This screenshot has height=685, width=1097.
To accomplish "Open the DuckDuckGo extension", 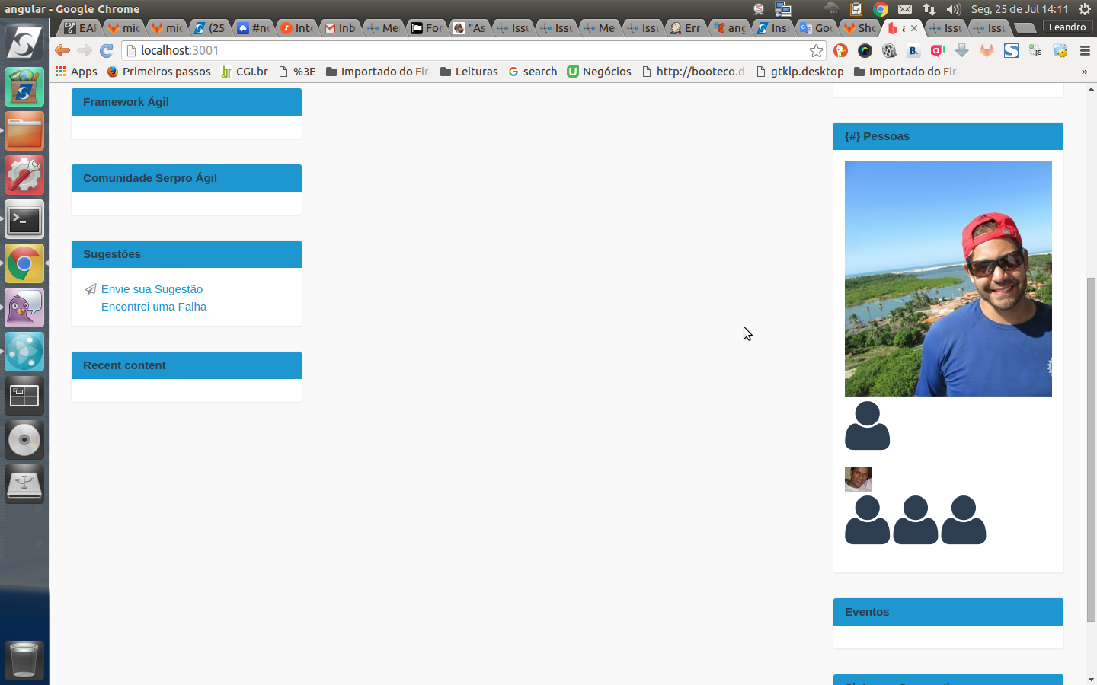I will 841,50.
